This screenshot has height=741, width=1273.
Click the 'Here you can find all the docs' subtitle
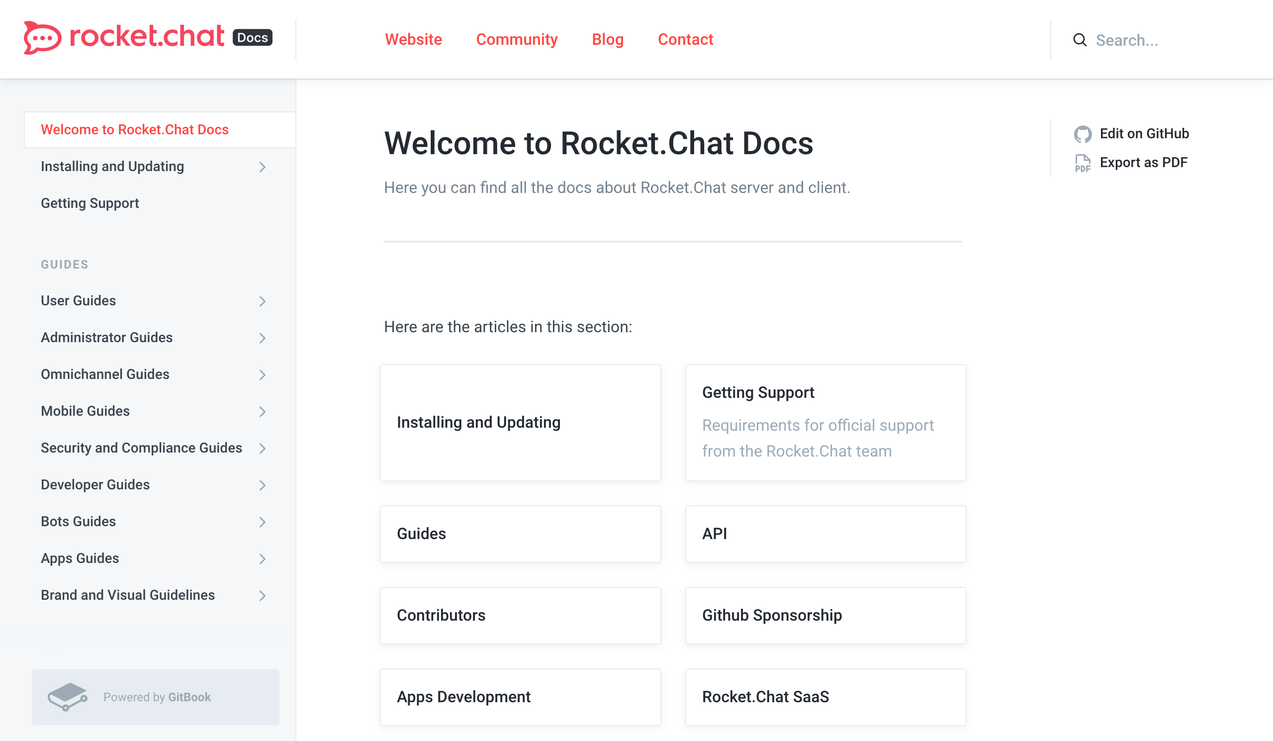(617, 188)
